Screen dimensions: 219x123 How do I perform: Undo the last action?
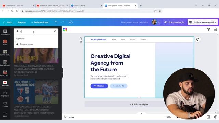pos(56,22)
